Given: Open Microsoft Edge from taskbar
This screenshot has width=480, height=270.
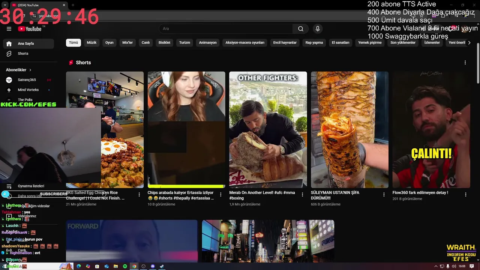Looking at the screenshot, I should [79, 266].
